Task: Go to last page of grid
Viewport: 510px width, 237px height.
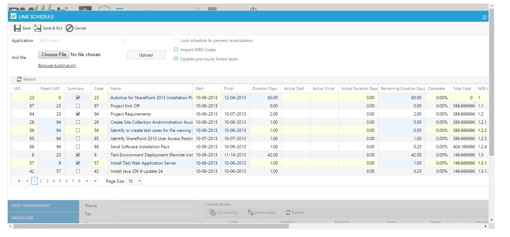Action: point(95,181)
